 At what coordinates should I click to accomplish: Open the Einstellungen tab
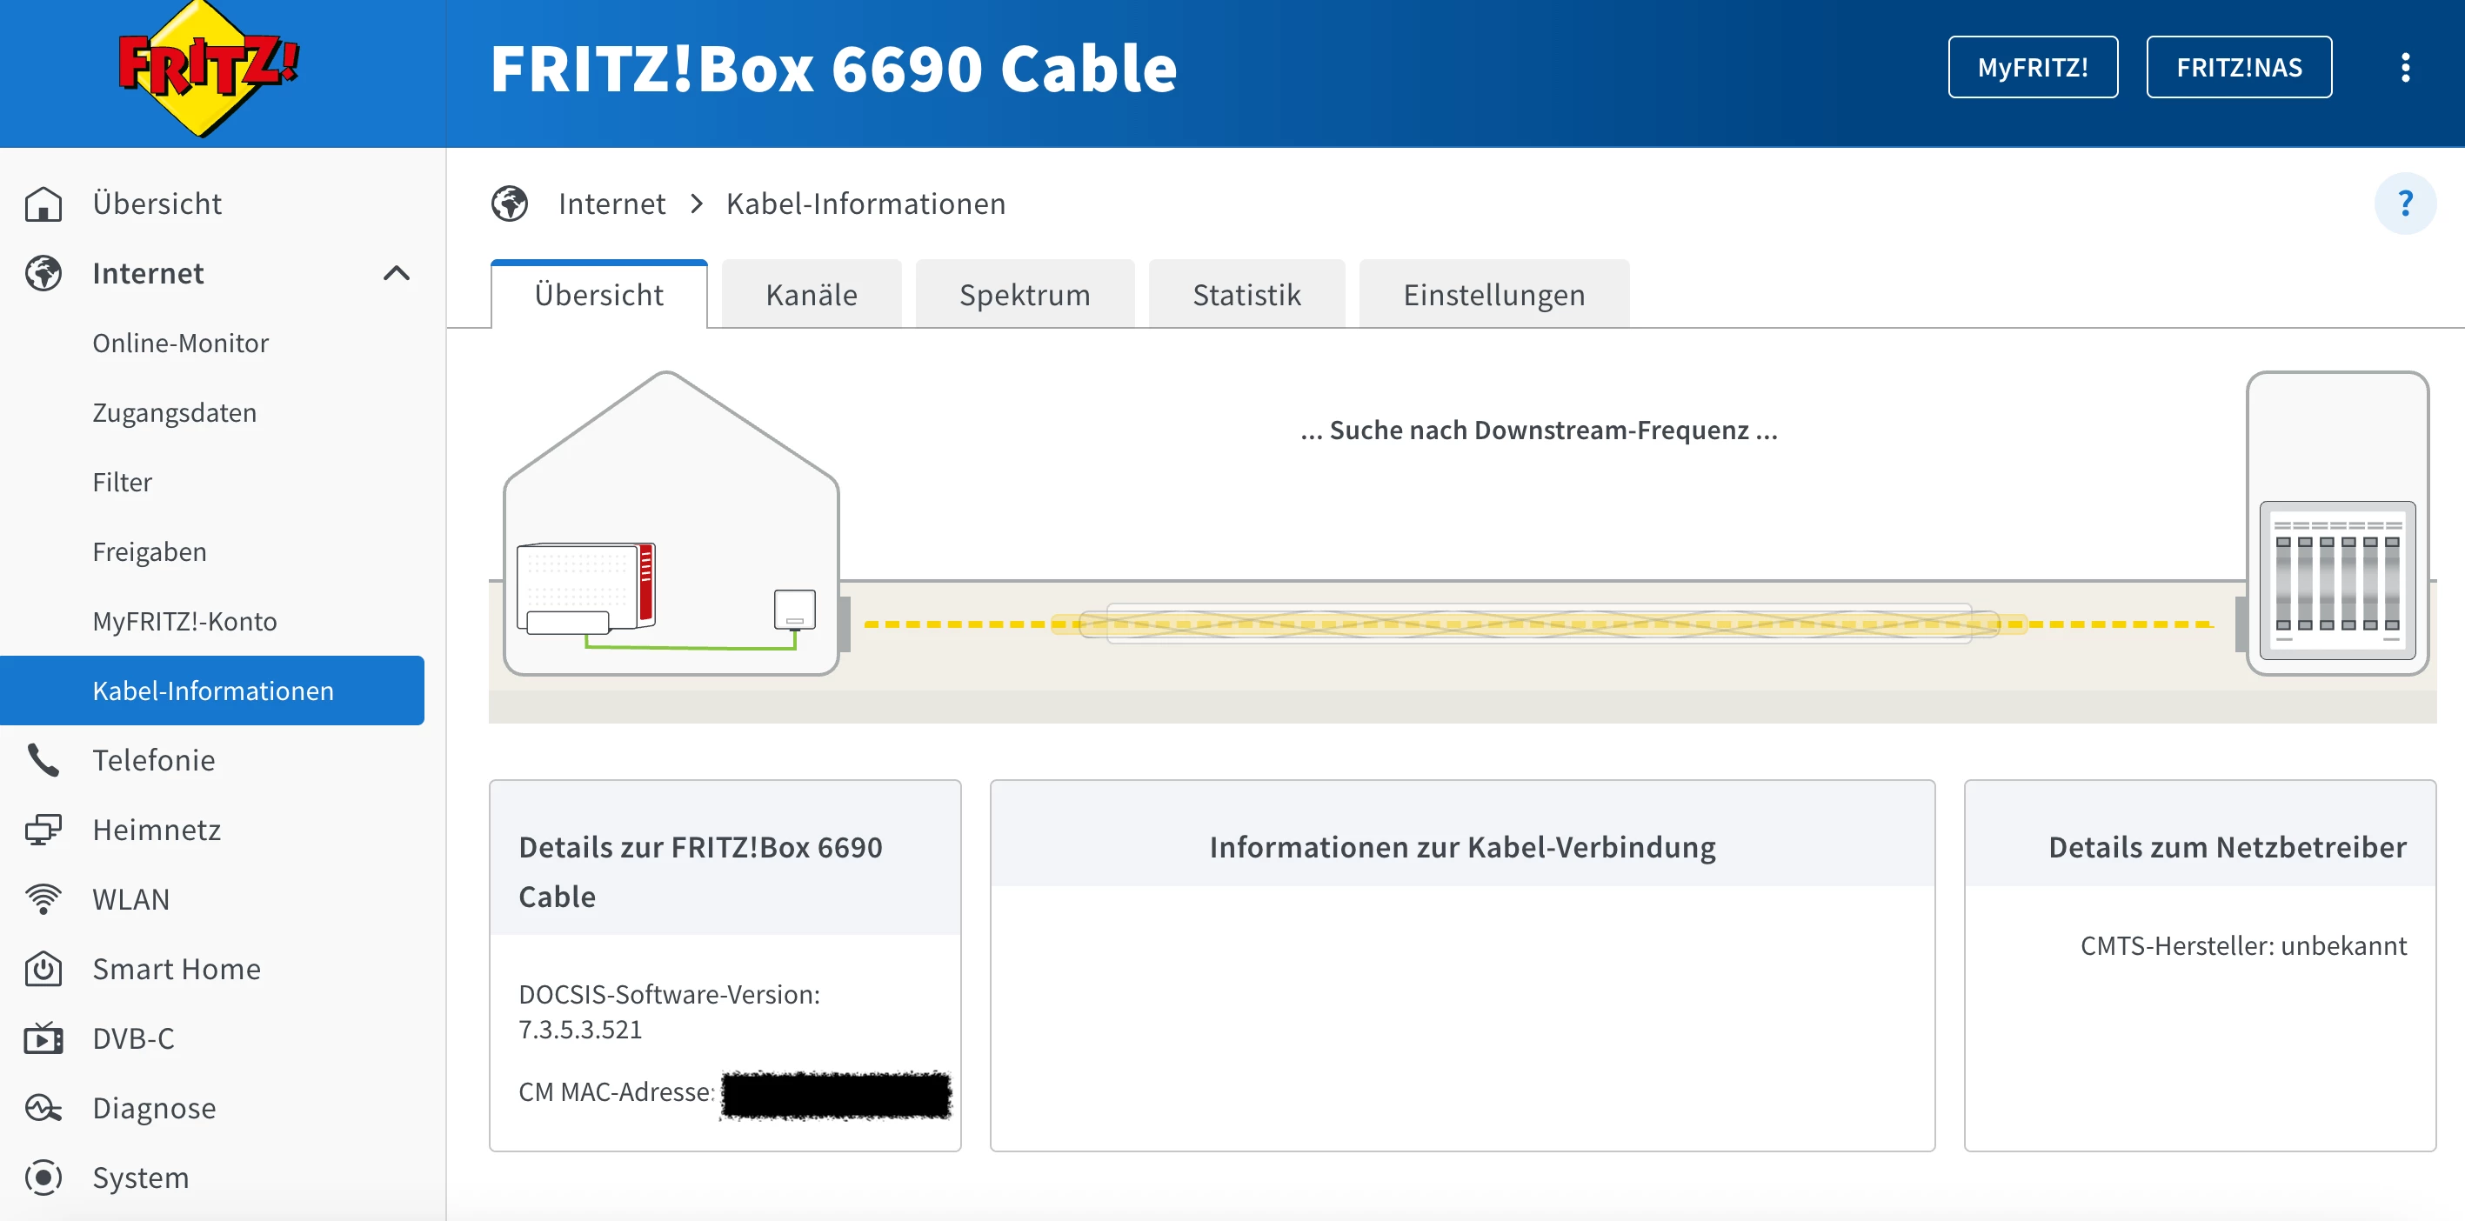[1493, 295]
